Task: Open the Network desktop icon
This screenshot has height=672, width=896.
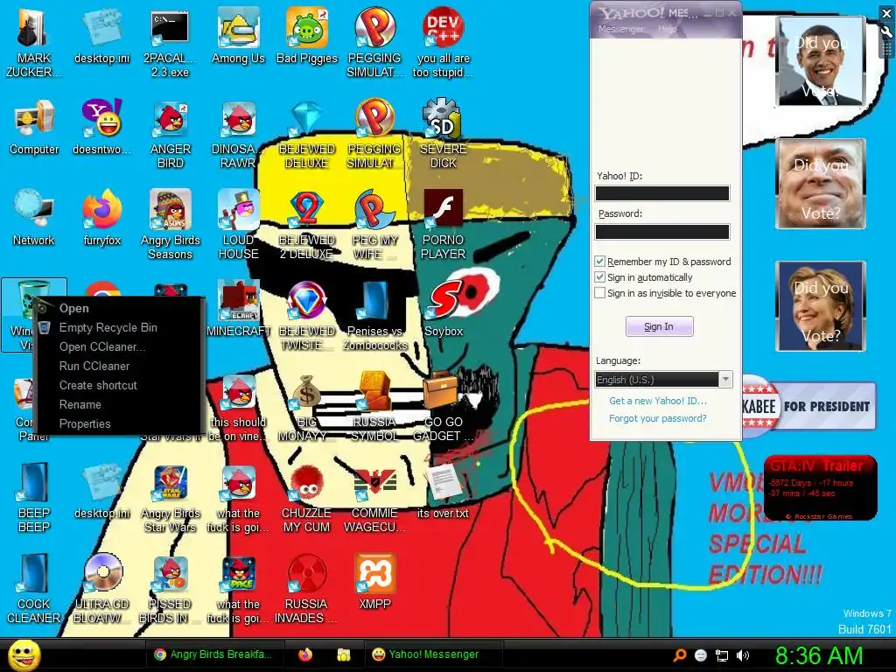Action: pyautogui.click(x=34, y=218)
